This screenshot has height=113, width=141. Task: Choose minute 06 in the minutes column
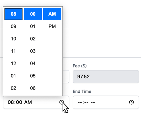click(x=33, y=88)
